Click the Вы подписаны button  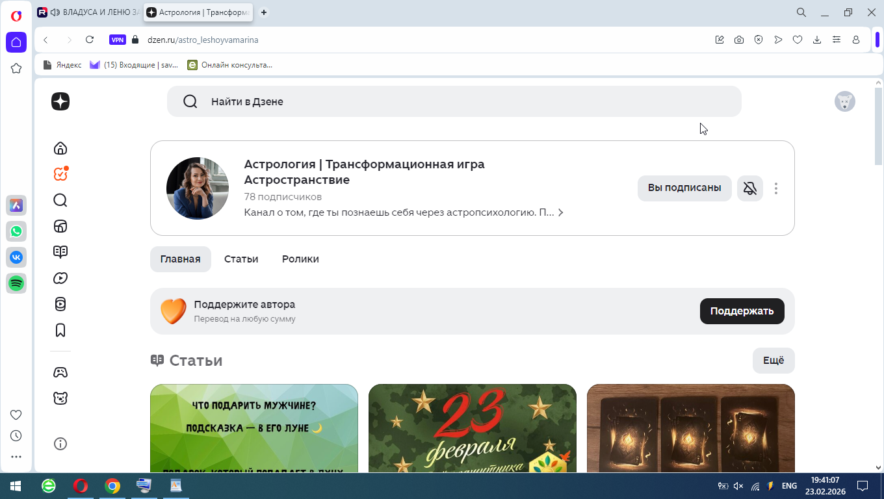(x=684, y=188)
